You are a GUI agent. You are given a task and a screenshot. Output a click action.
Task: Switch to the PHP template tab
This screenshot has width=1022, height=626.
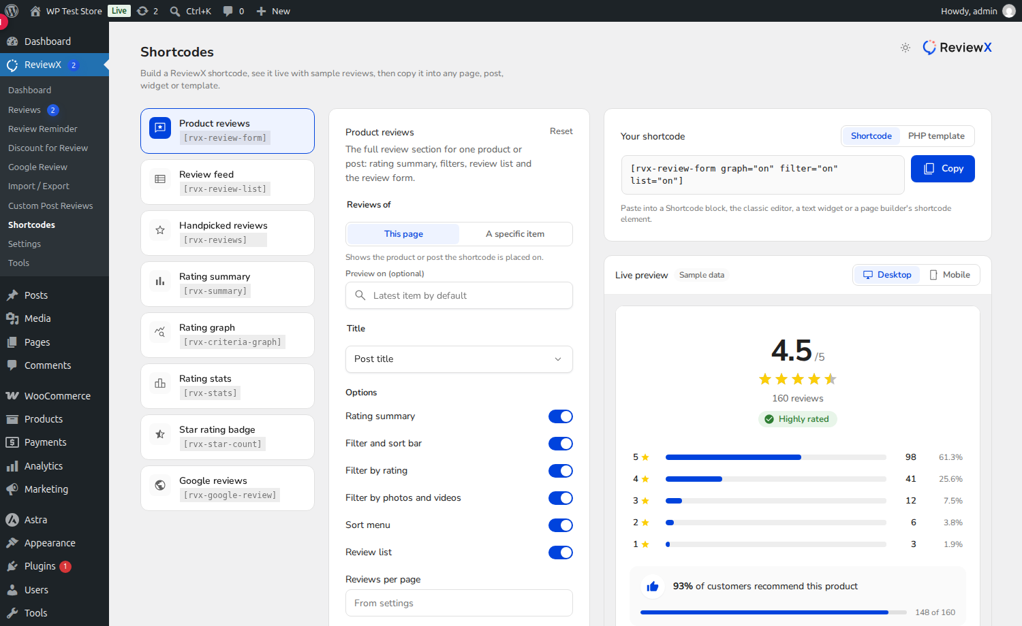[936, 136]
